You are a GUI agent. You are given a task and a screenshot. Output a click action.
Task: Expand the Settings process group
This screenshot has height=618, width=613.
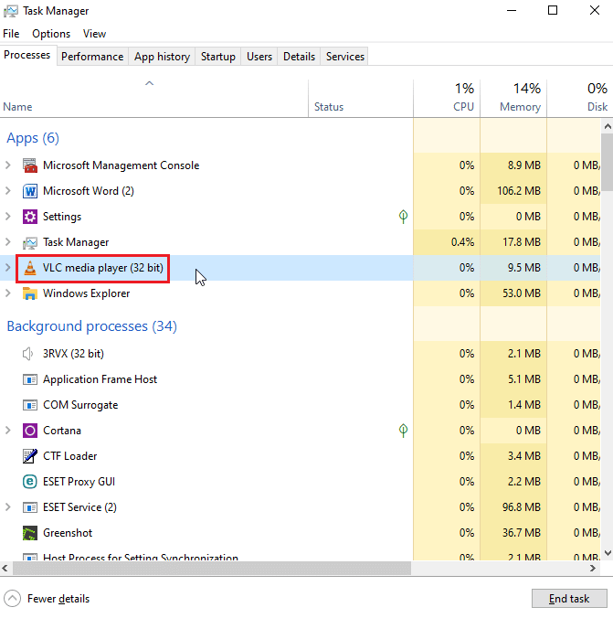pos(8,217)
